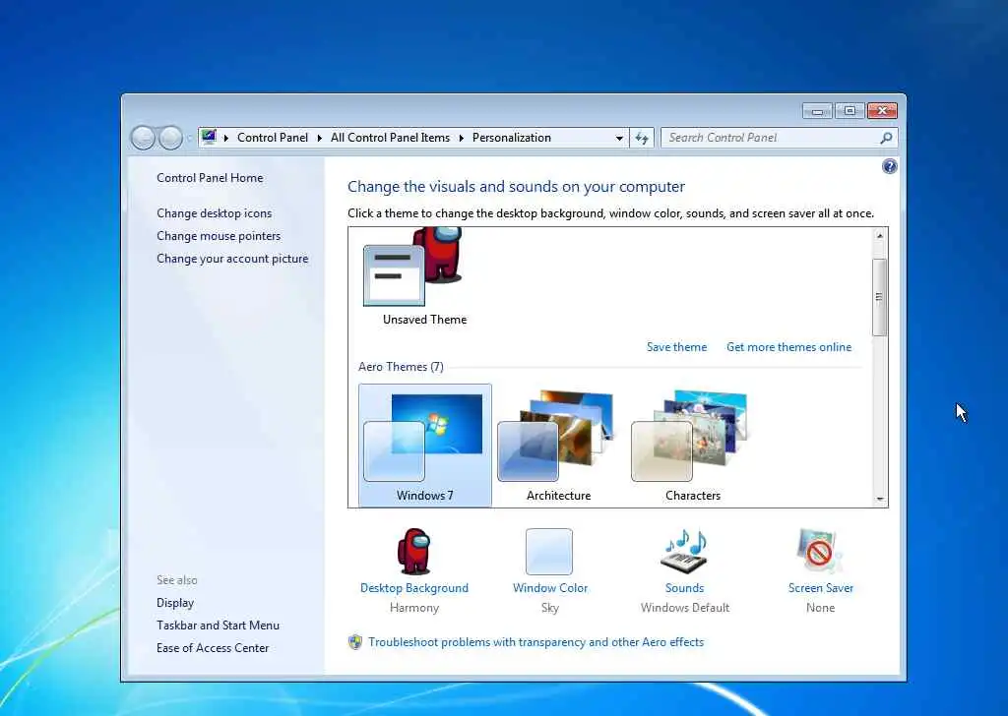The width and height of the screenshot is (1008, 716).
Task: Click the theme list scrollbar thumb
Action: click(879, 297)
